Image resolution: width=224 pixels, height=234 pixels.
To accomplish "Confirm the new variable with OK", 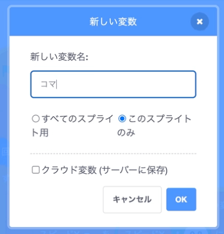I will (181, 199).
